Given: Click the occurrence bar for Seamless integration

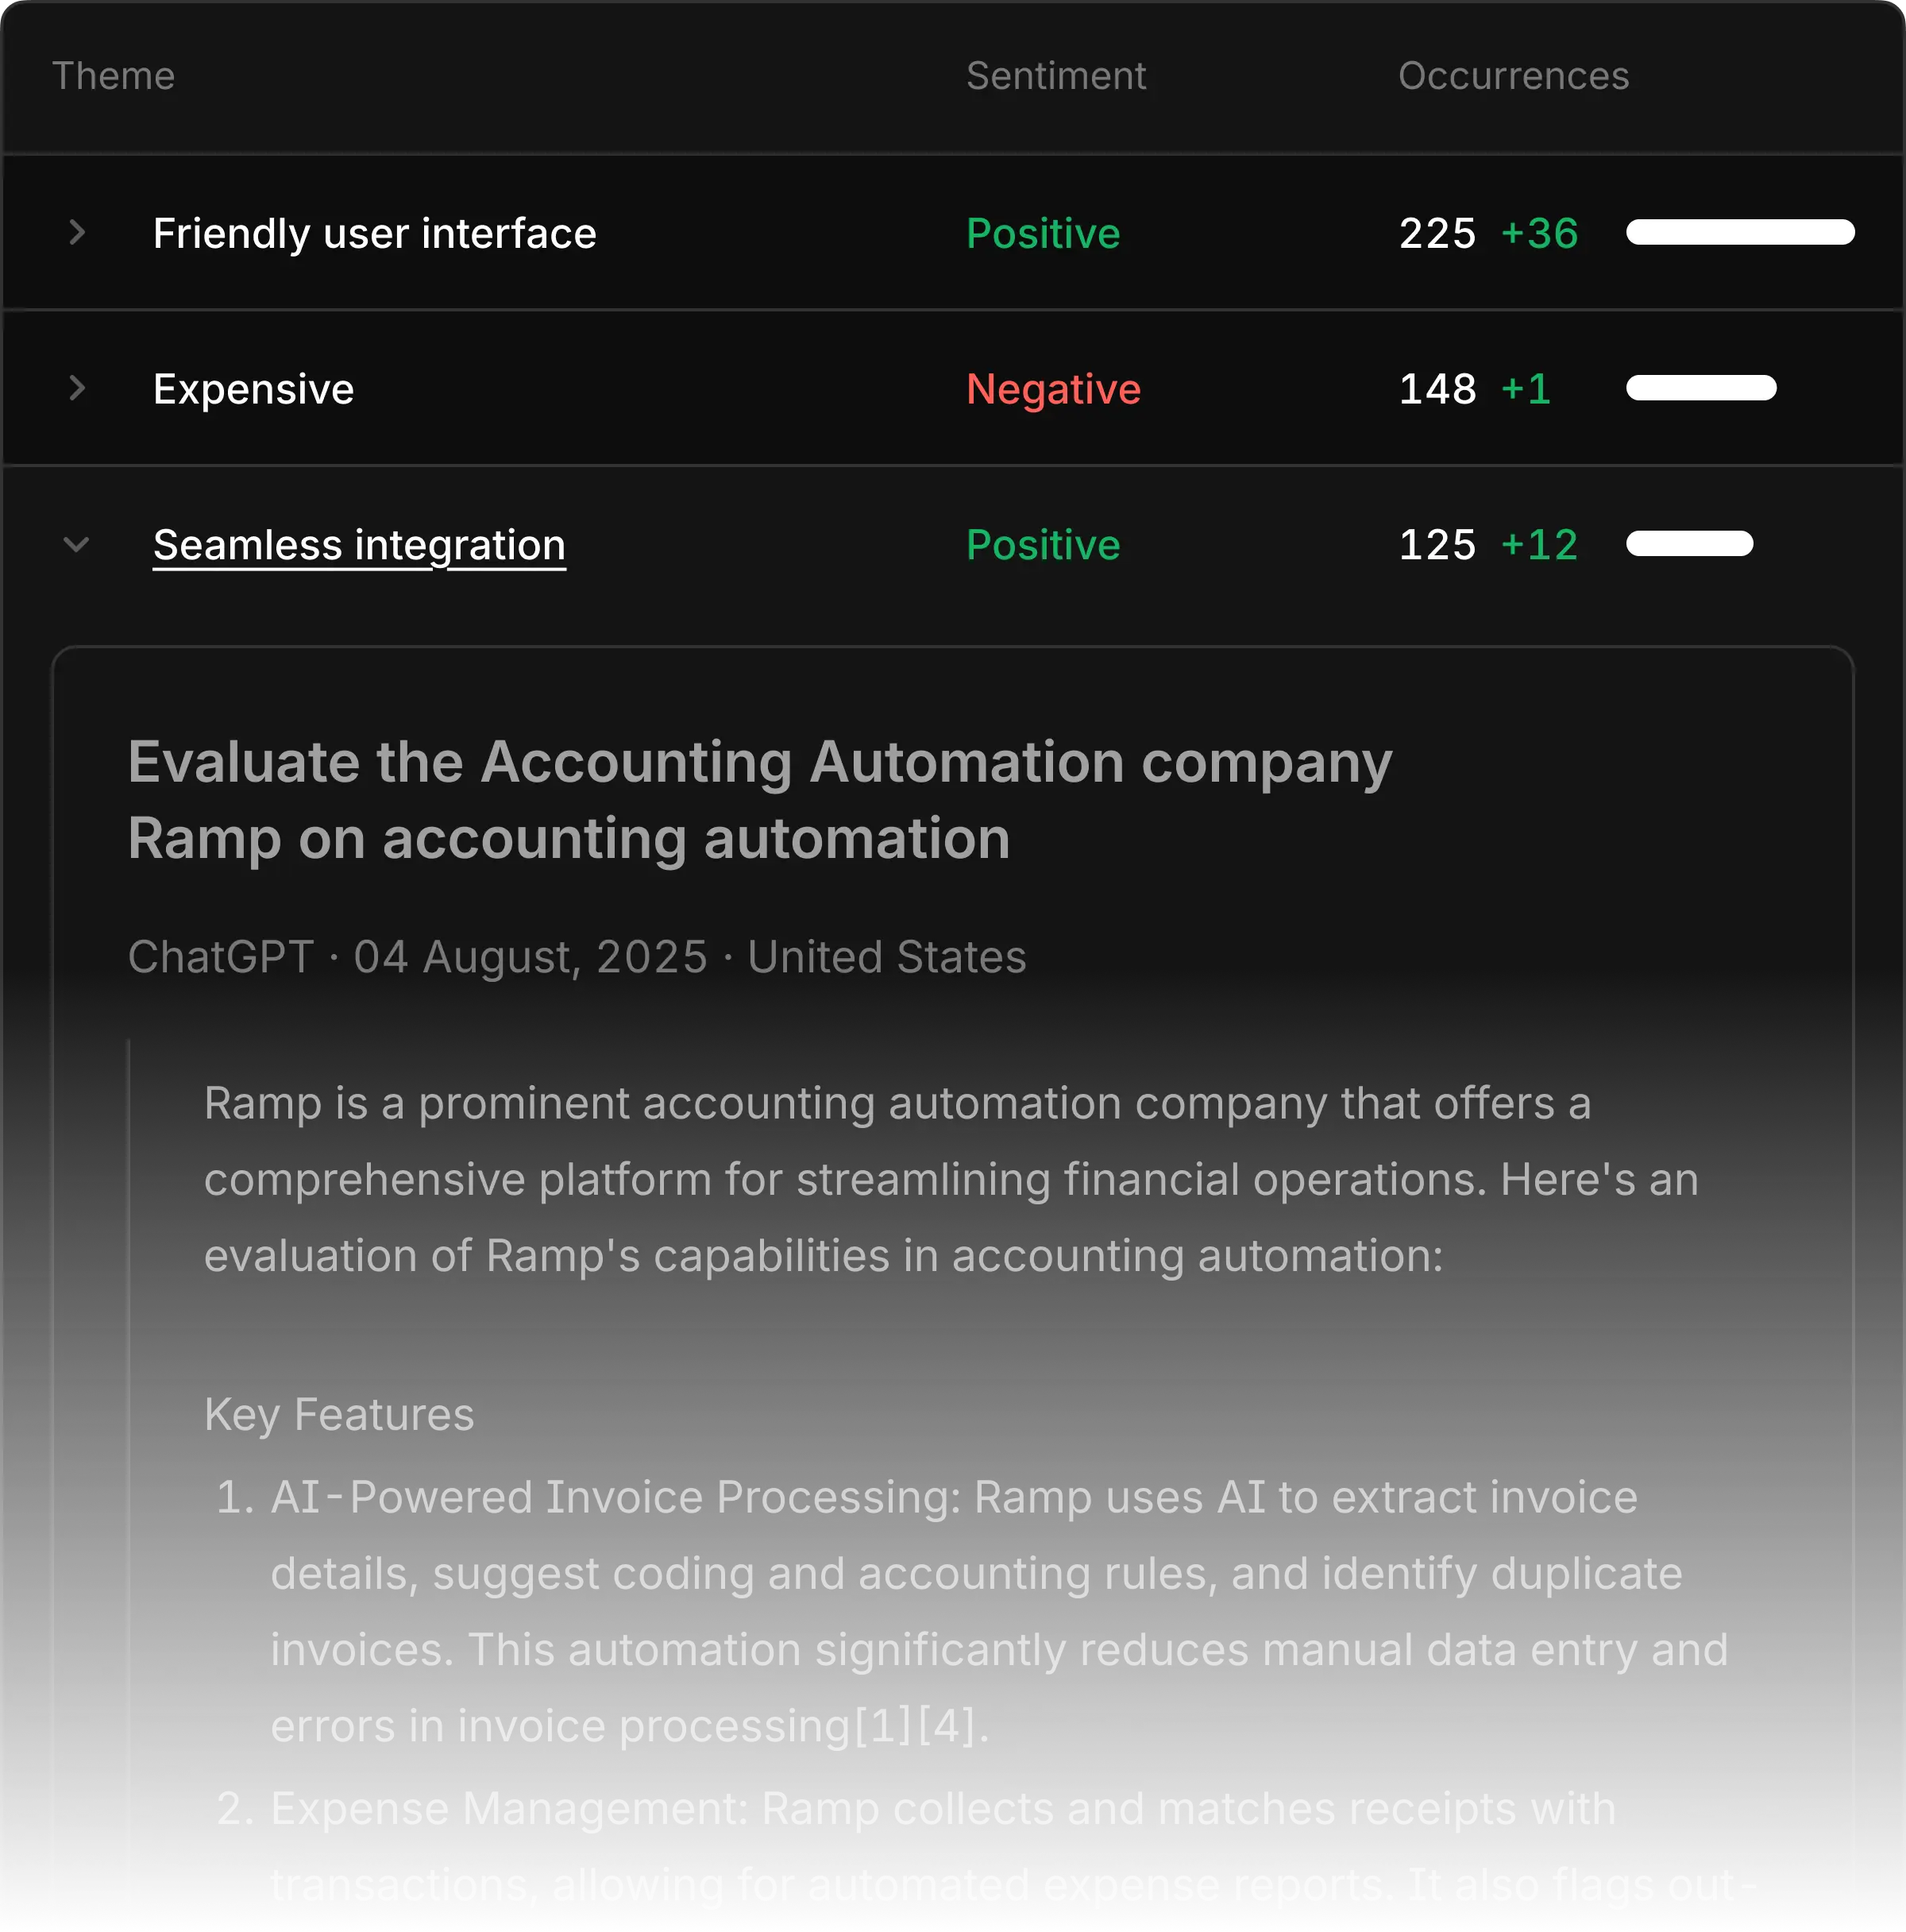Looking at the screenshot, I should coord(1688,544).
